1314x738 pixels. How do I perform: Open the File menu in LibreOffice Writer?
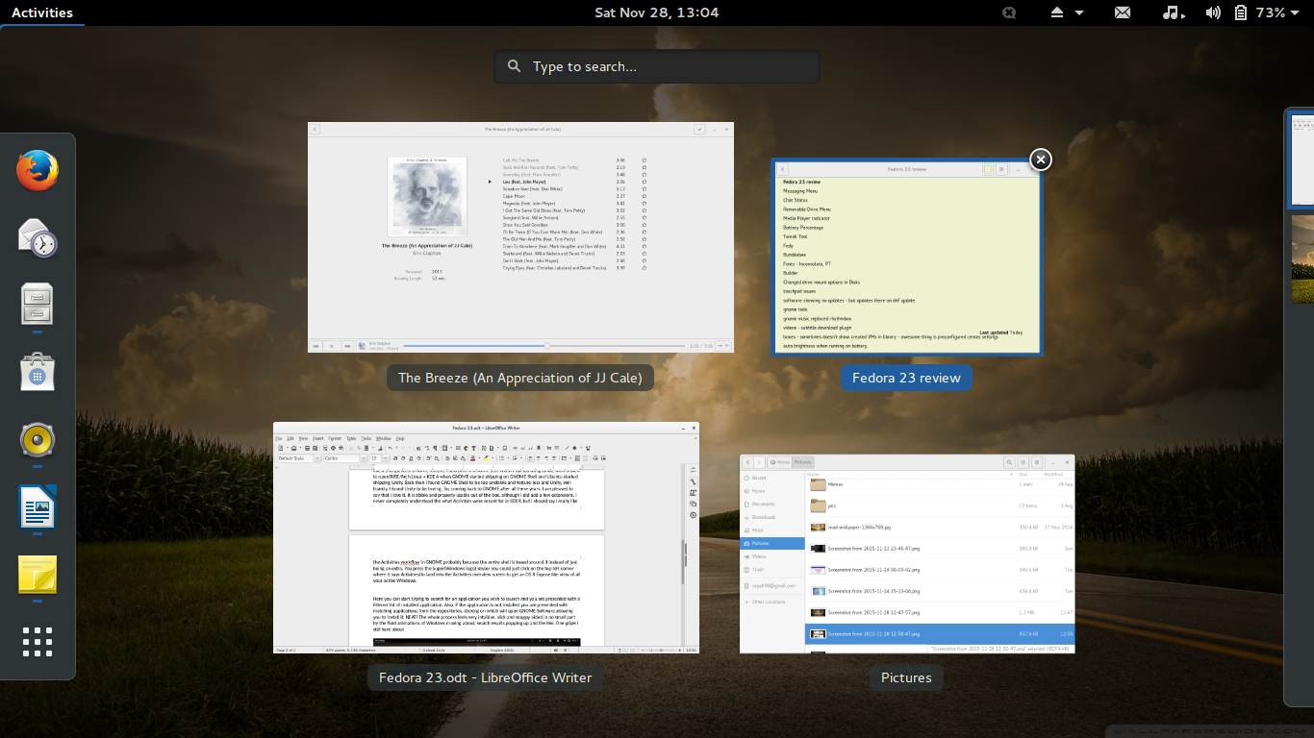click(279, 438)
